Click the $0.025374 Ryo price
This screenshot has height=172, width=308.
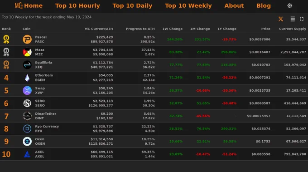[261, 129]
